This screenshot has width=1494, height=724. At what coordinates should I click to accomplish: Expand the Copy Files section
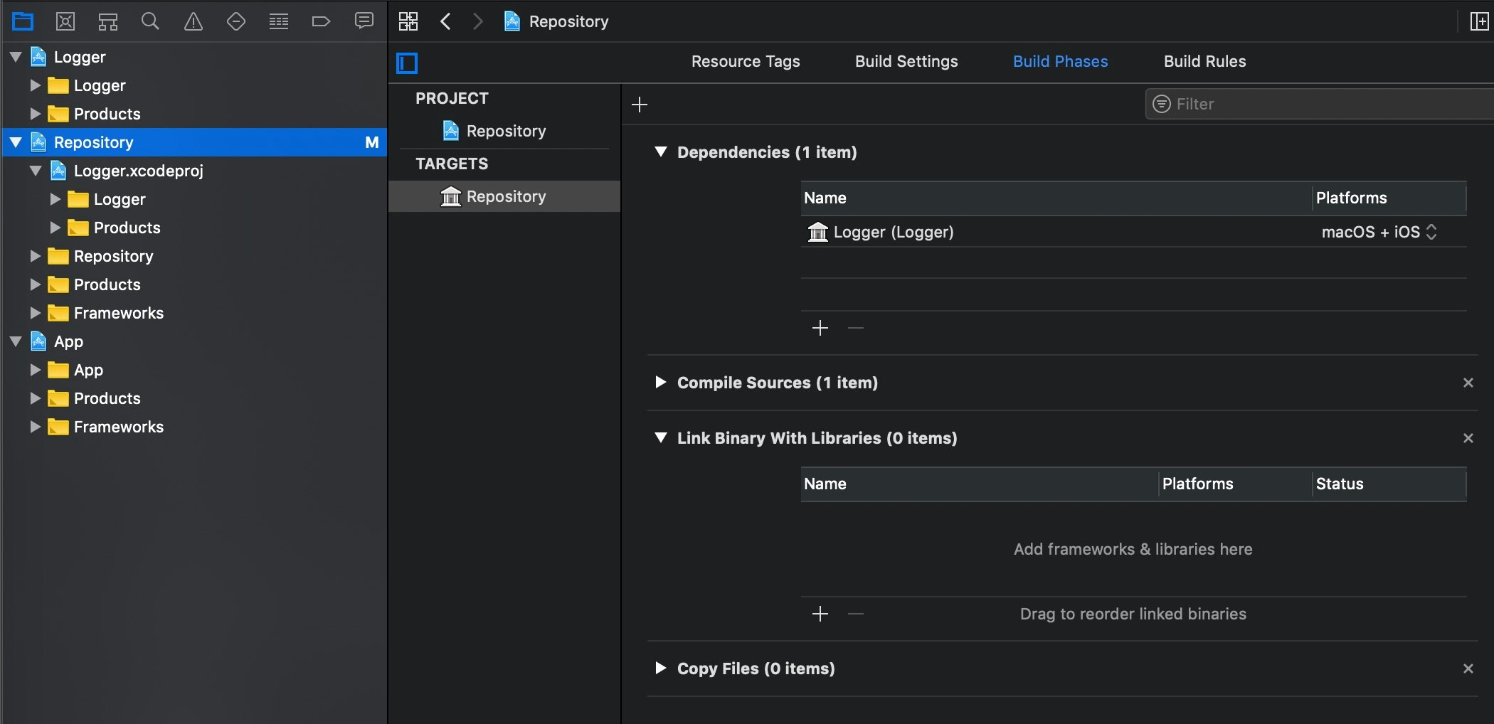[661, 669]
